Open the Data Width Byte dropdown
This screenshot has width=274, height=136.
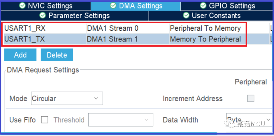click(x=249, y=120)
